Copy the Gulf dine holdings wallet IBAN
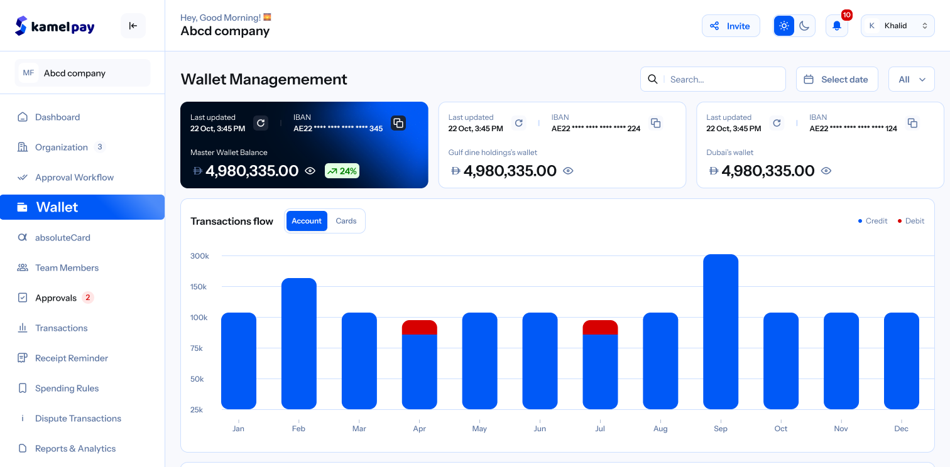The height and width of the screenshot is (467, 950). coord(655,123)
